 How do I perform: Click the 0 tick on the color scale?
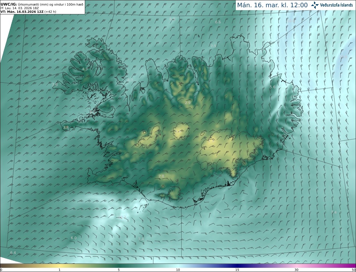coord(1,270)
